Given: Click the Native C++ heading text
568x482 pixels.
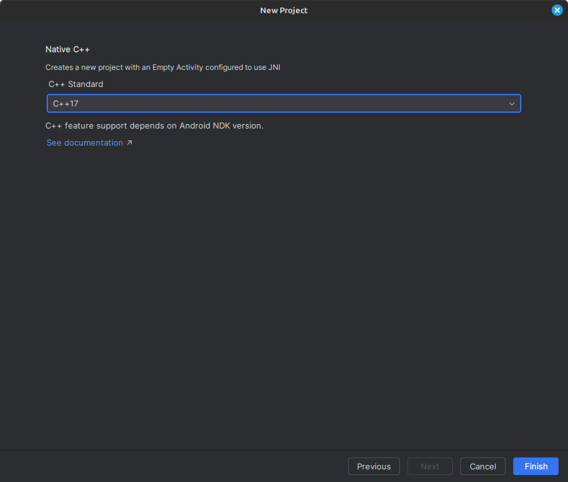Looking at the screenshot, I should click(67, 49).
